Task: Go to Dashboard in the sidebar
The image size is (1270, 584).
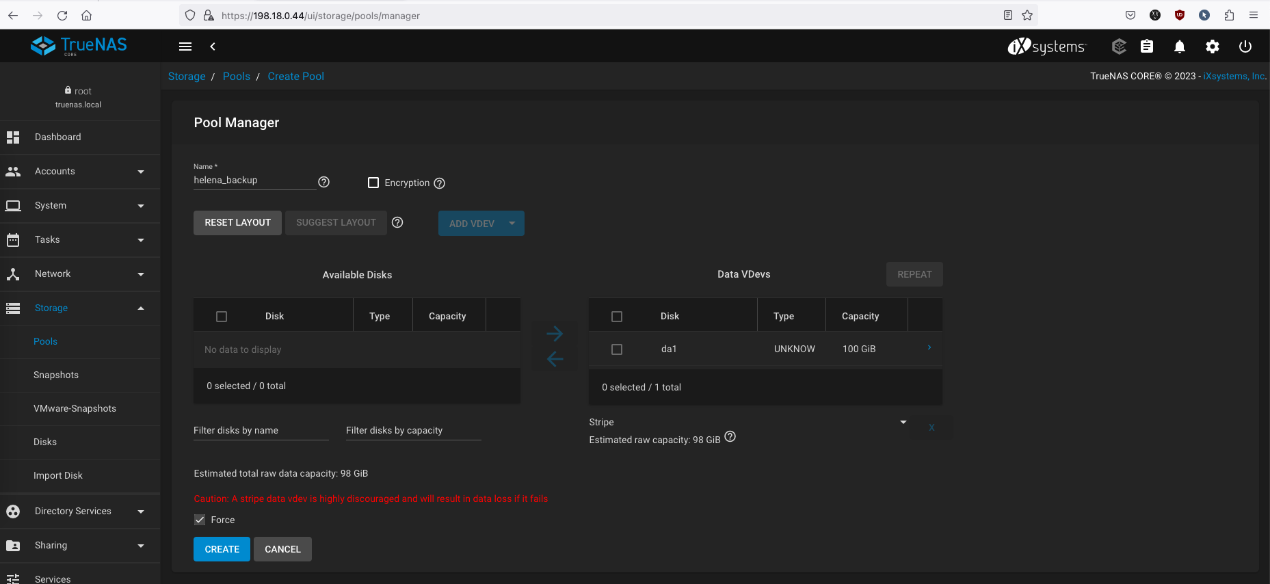Action: (x=58, y=137)
